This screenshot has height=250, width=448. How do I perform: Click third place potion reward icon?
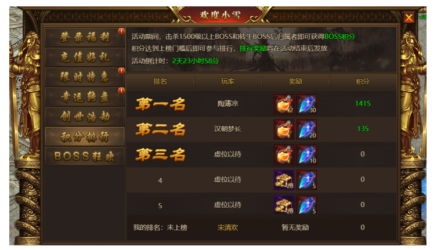284,154
